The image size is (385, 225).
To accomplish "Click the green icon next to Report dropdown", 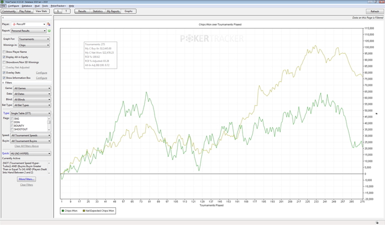I will coord(49,31).
